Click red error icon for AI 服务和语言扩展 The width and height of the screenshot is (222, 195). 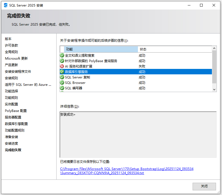pos(62,66)
